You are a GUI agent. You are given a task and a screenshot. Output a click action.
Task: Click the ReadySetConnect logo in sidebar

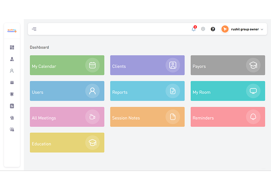[12, 31]
